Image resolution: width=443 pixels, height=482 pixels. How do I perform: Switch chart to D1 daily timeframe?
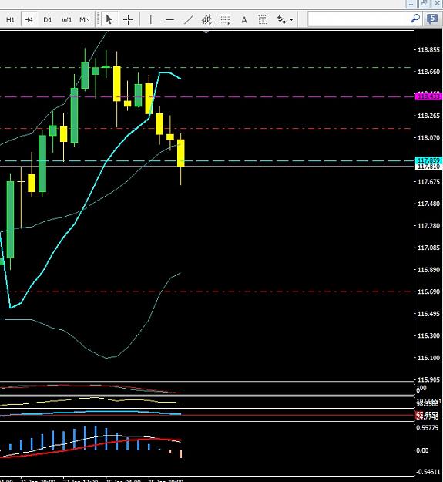(47, 20)
